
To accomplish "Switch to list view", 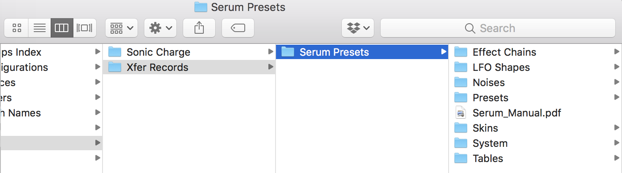I will click(40, 28).
